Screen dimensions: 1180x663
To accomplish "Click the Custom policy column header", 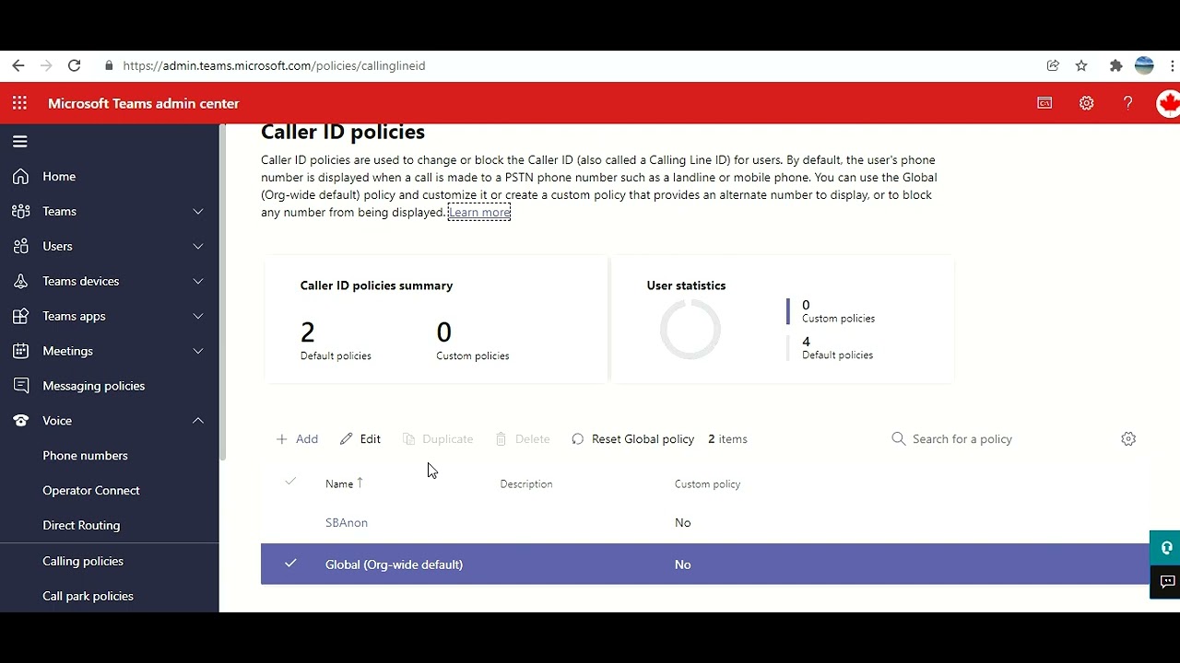I will pos(707,484).
